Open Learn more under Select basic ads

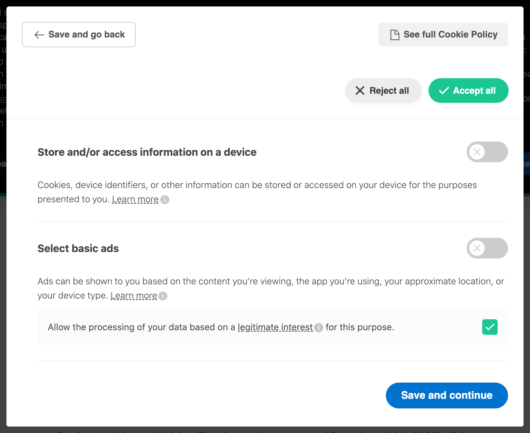[x=133, y=295]
